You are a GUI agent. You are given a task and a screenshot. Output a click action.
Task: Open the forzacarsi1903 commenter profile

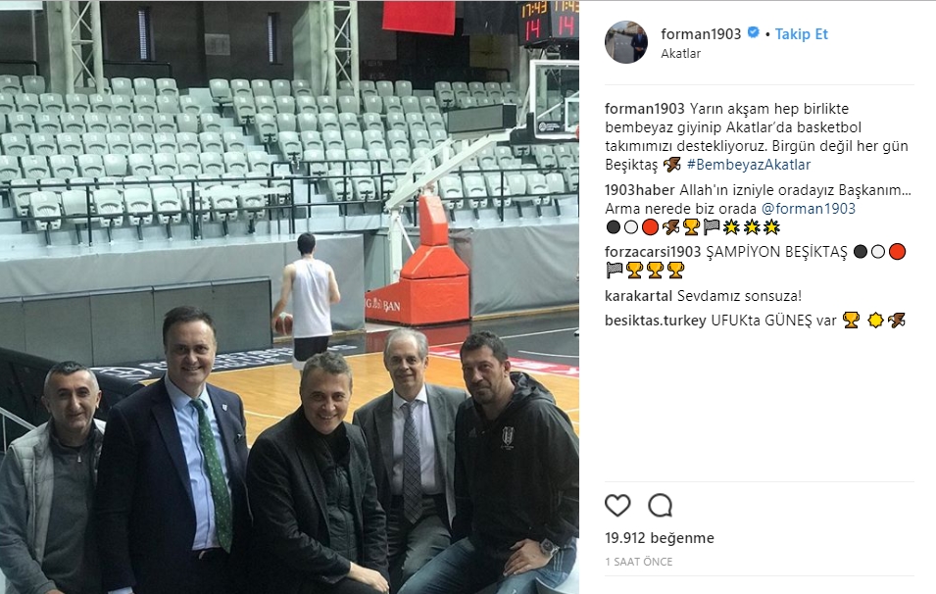(653, 252)
